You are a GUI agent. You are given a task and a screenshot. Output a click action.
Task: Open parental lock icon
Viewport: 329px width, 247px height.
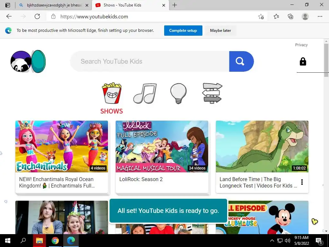click(303, 61)
